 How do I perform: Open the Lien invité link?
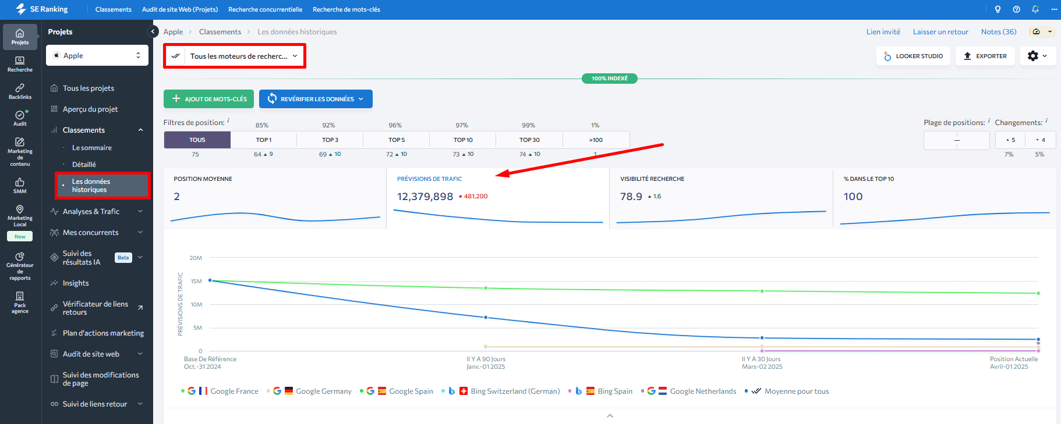[x=883, y=31]
